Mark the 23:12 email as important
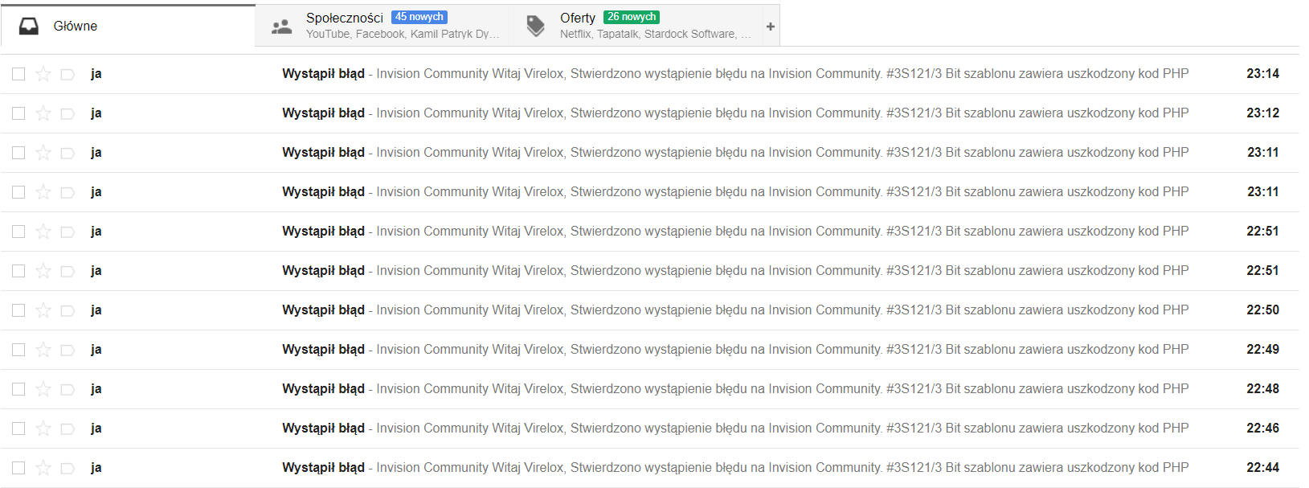Screen dimensions: 1309x488 [67, 113]
